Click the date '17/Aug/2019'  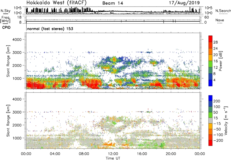click(184, 3)
